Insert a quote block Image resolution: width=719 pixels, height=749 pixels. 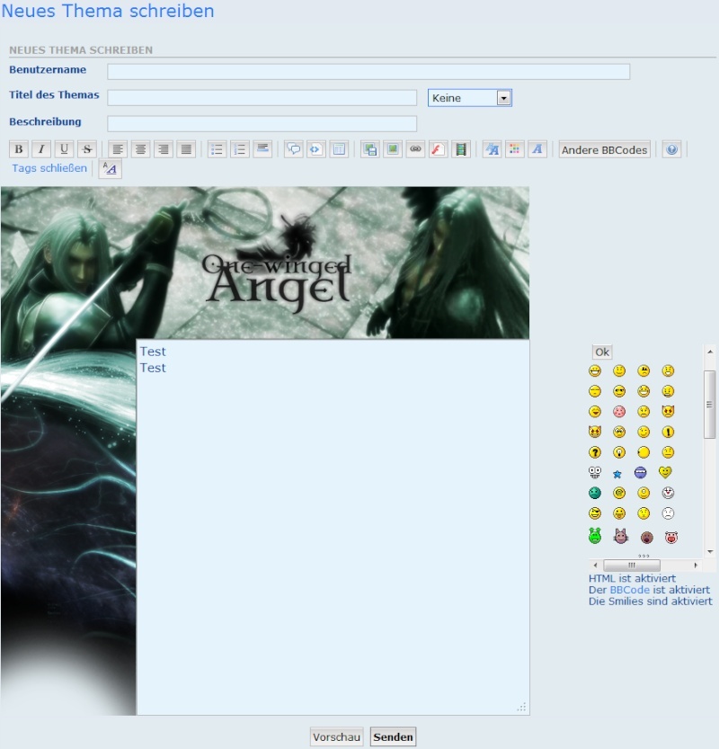tap(294, 149)
